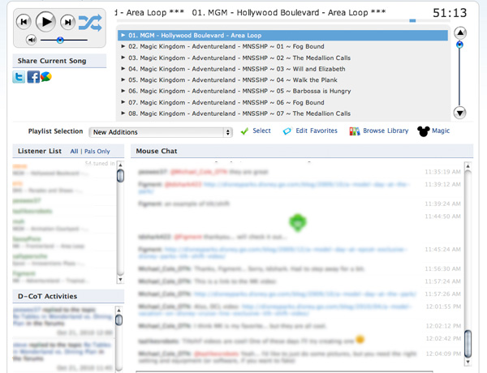Click the Mouse Chat scrollbar thumb
This screenshot has width=487, height=373.
468,344
